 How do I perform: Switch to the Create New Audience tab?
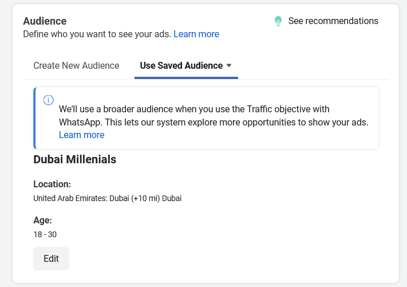[x=76, y=65]
